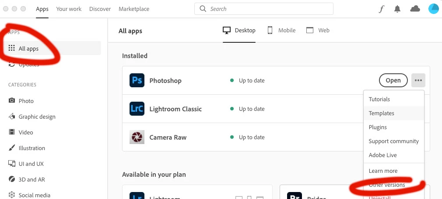Select the Mobile platform tab

281,31
